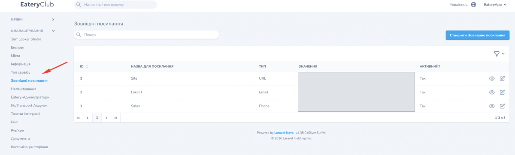This screenshot has height=155, width=515.
Task: Open the filter funnel dropdown
Action: pos(499,54)
